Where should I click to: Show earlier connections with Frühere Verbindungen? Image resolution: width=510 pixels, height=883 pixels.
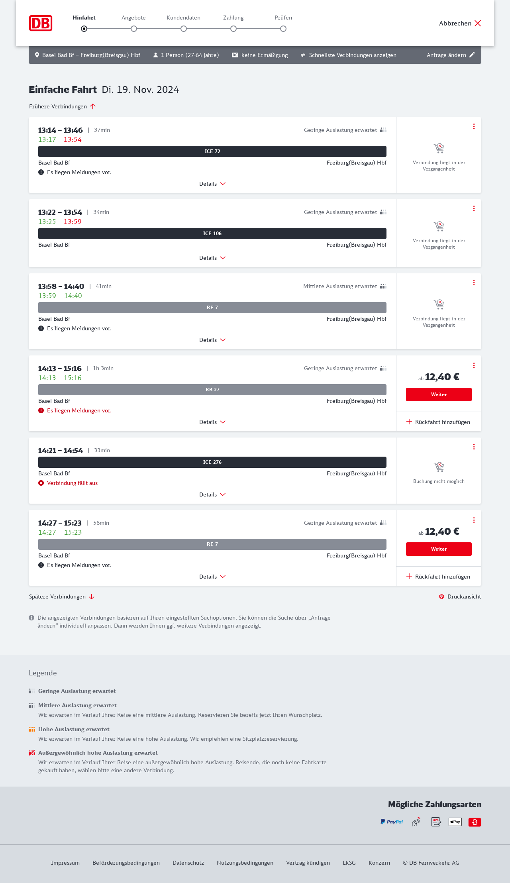(x=62, y=106)
